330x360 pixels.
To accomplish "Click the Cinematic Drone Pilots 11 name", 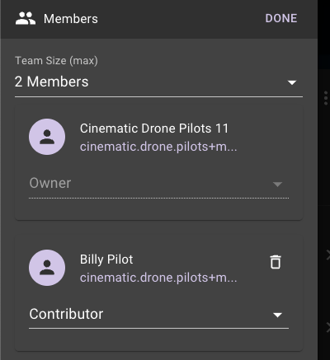I will pyautogui.click(x=154, y=129).
